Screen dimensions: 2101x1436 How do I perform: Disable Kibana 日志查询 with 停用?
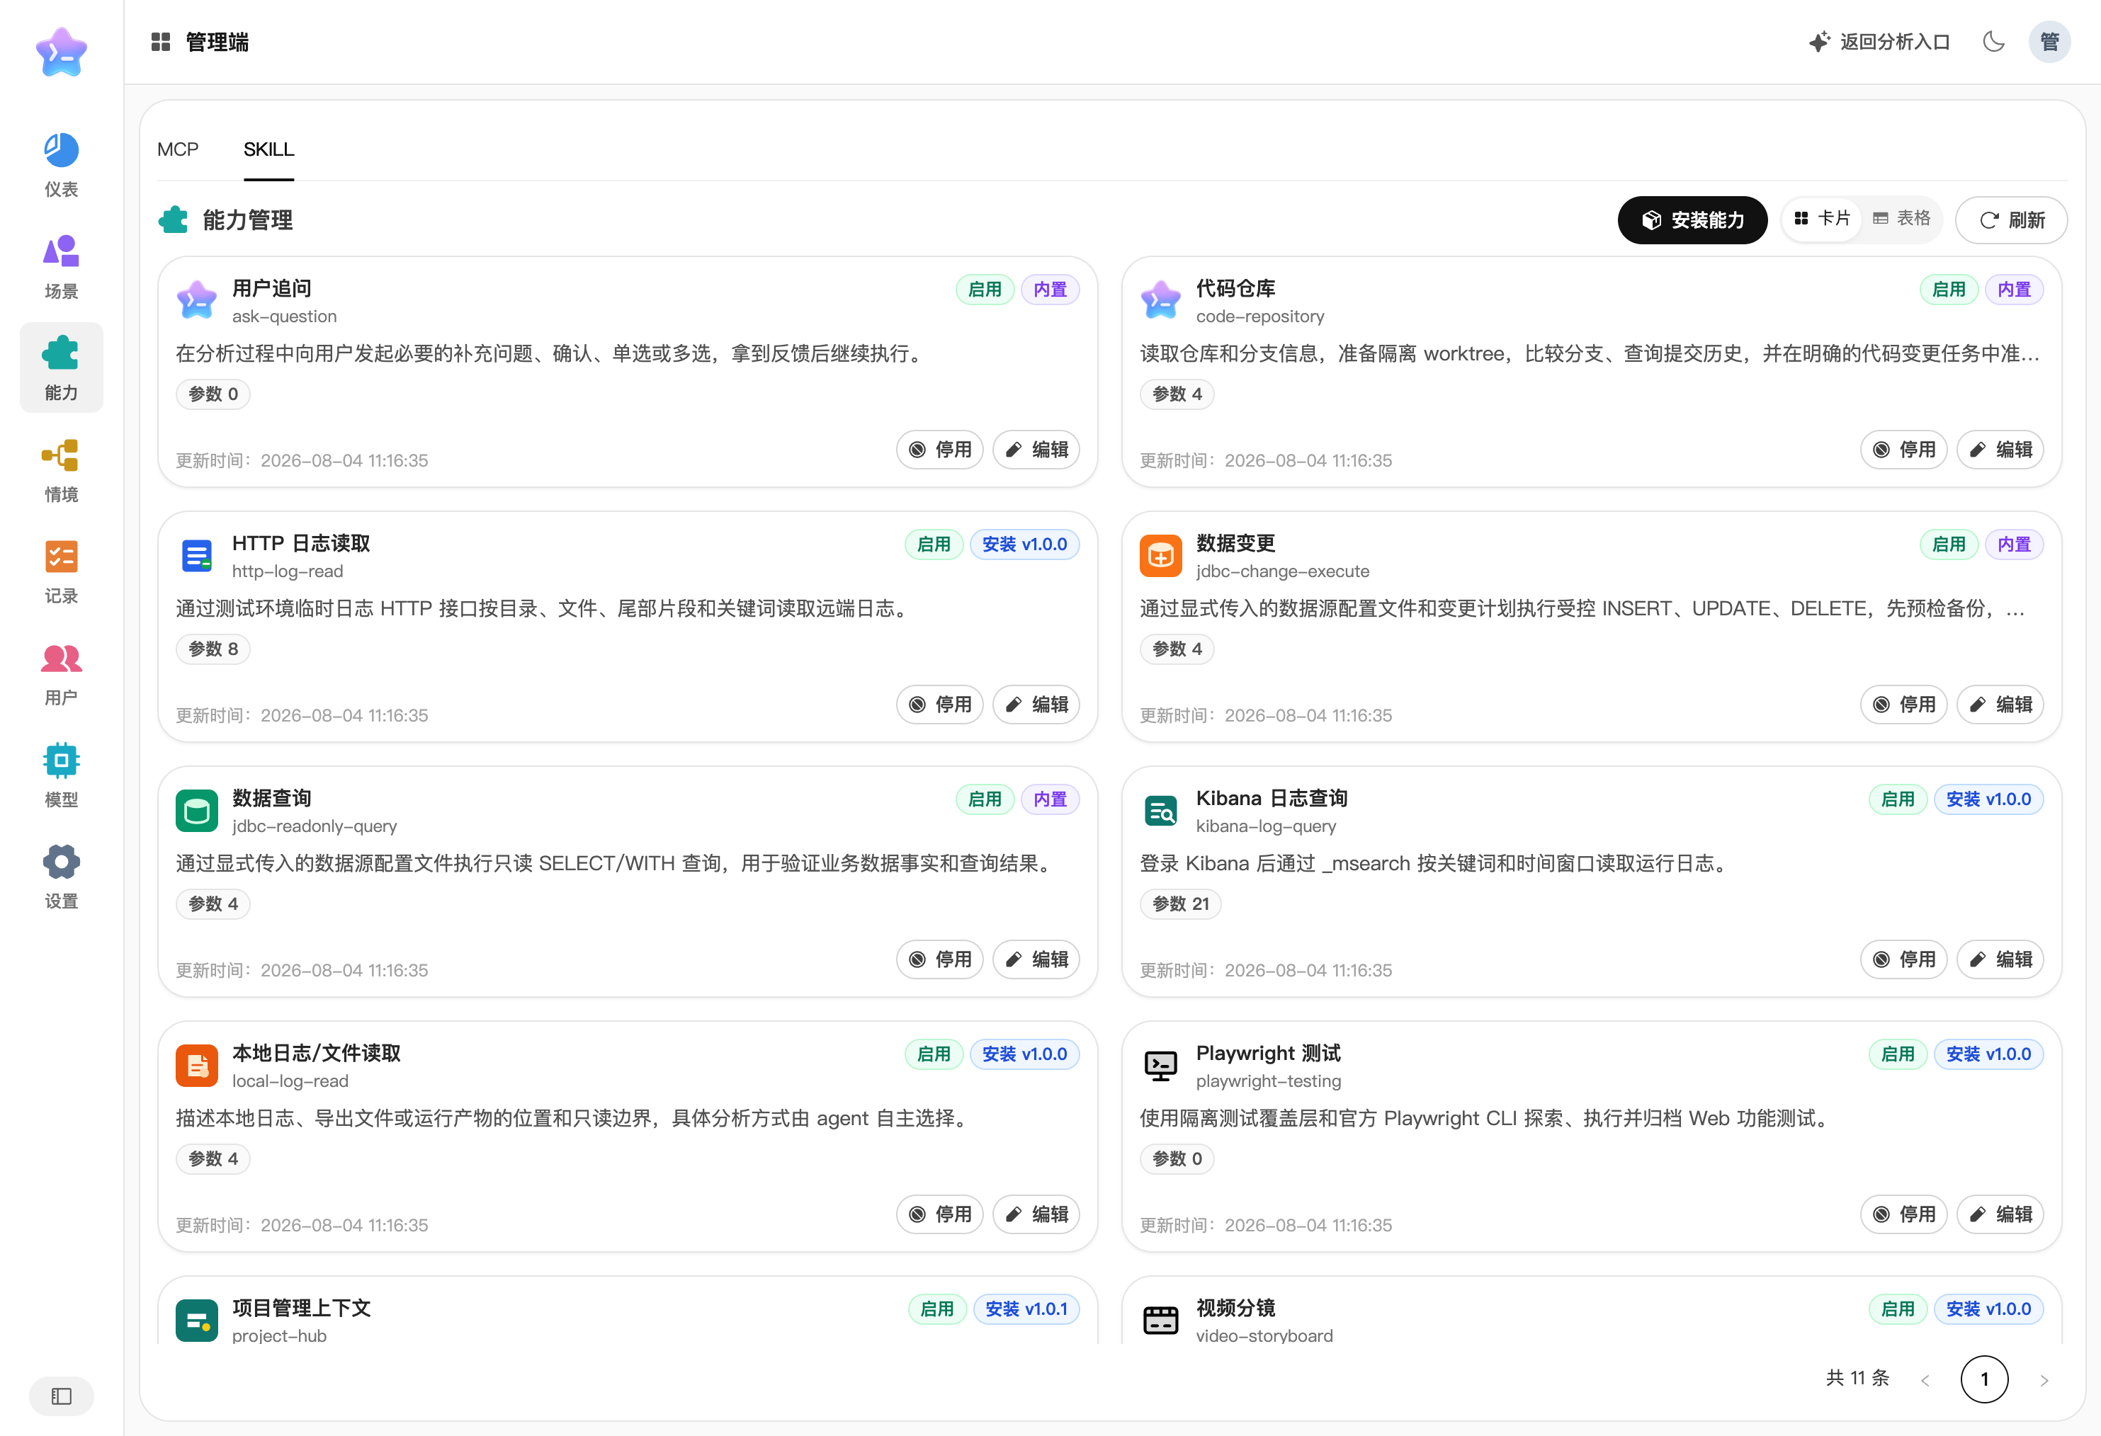coord(1903,959)
